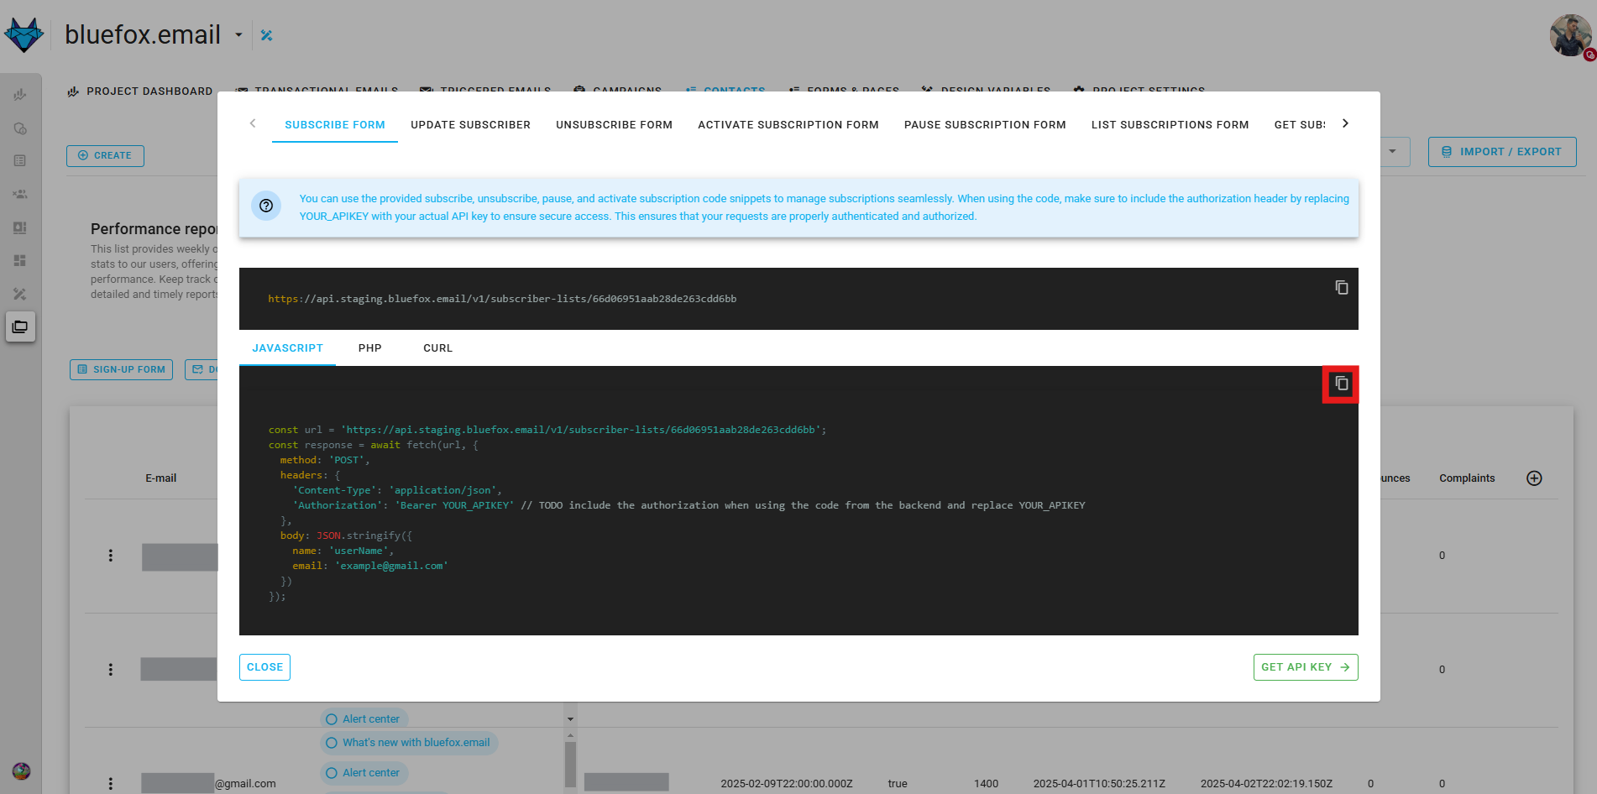1597x794 pixels.
Task: Click the first Alert center chip
Action: pos(364,719)
